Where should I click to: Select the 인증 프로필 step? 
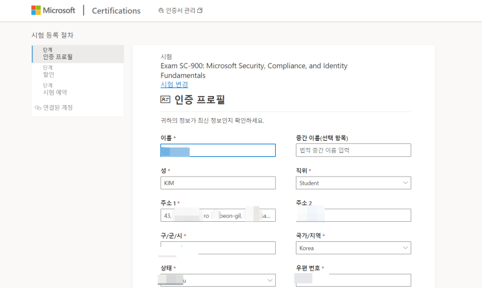coord(78,54)
